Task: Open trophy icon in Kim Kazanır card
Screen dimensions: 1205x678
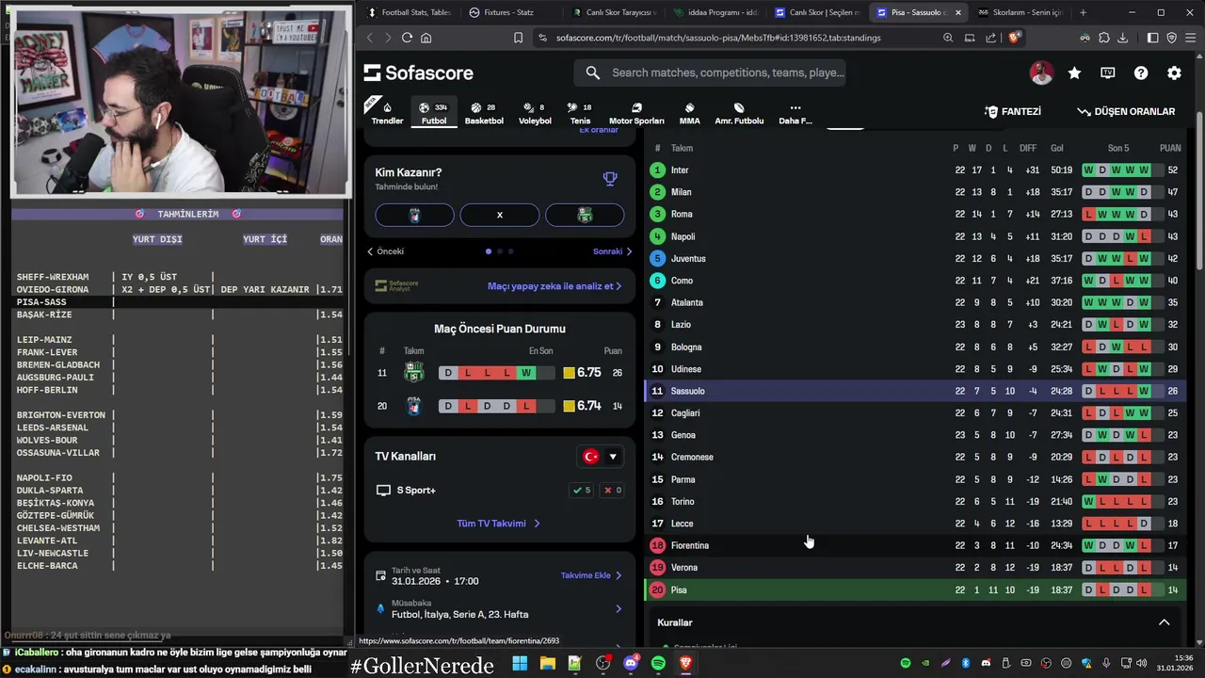Action: (x=610, y=178)
